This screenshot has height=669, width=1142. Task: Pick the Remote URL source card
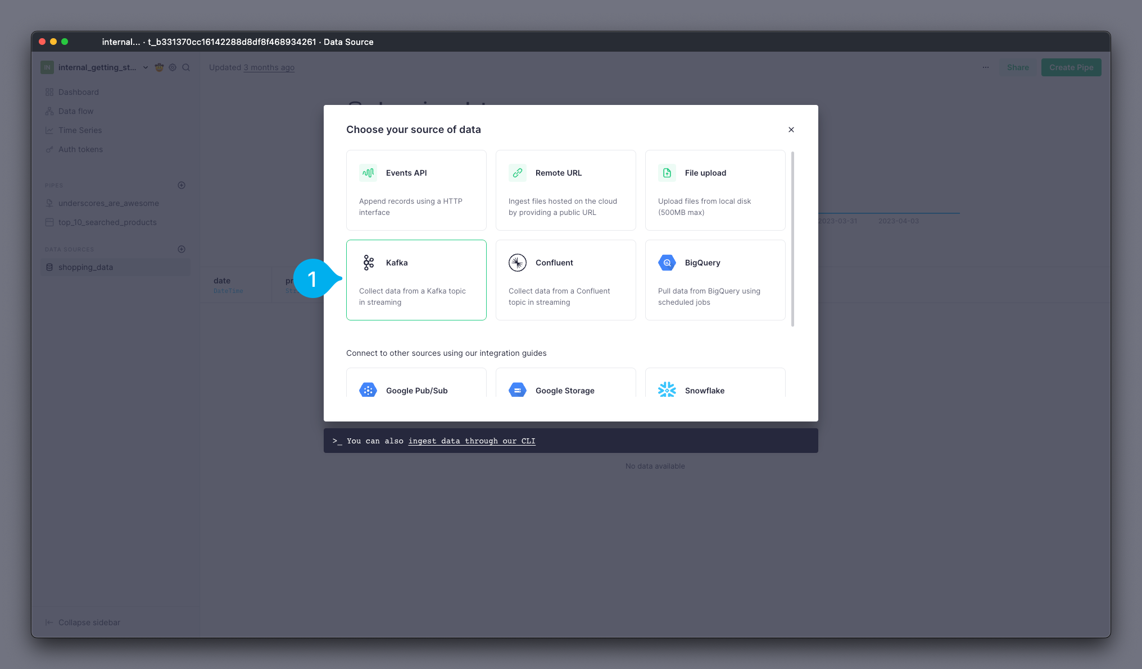[x=566, y=190]
